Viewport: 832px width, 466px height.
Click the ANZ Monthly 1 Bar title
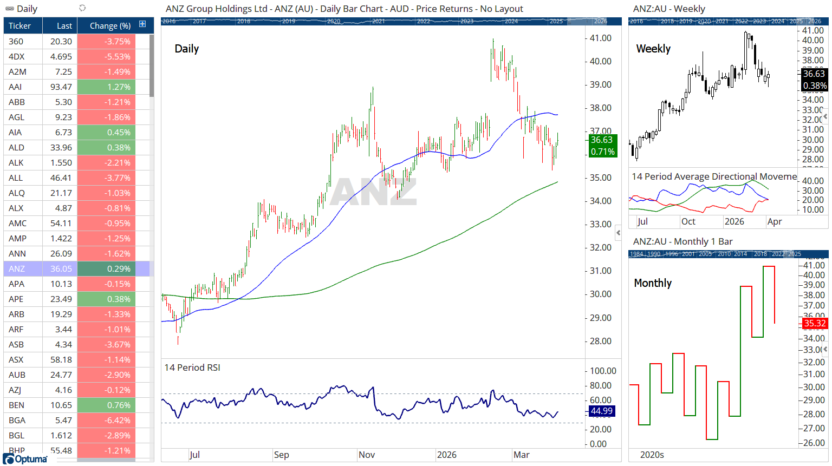coord(682,241)
